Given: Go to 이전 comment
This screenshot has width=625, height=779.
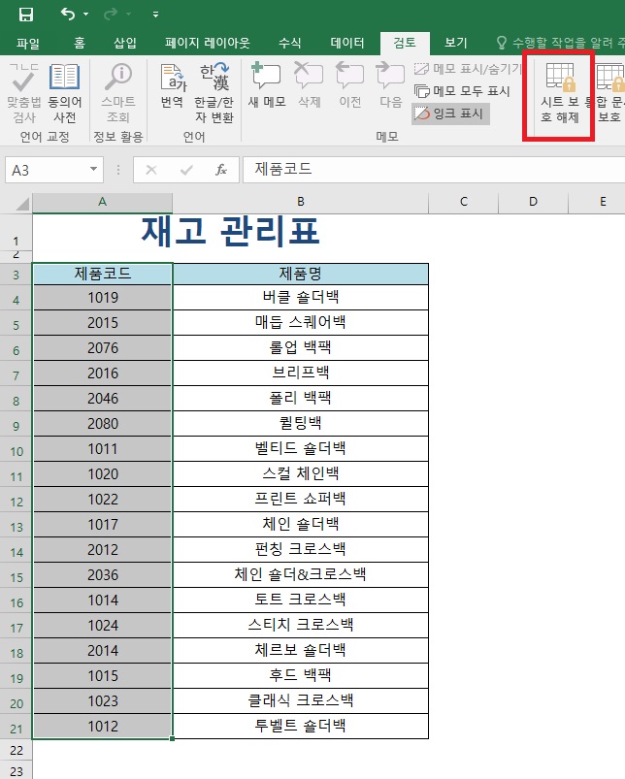Looking at the screenshot, I should pyautogui.click(x=349, y=85).
